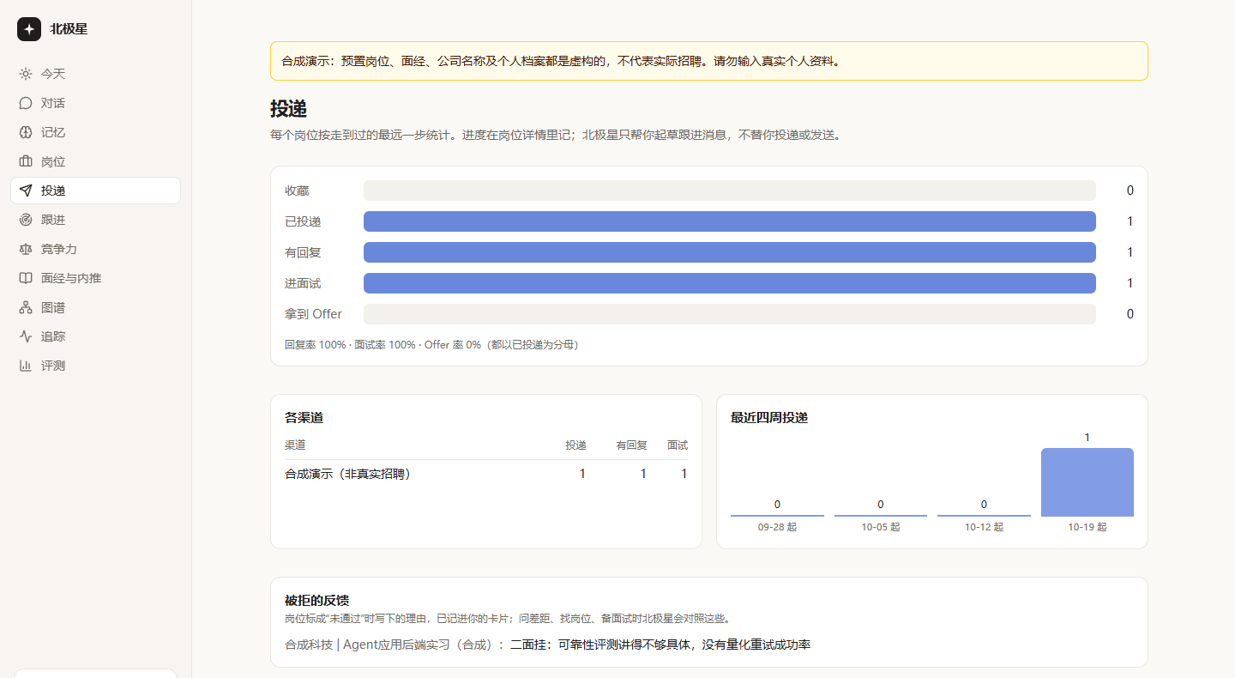This screenshot has width=1235, height=678.
Task: Go to 记忆 using the brain icon
Action: tap(26, 132)
